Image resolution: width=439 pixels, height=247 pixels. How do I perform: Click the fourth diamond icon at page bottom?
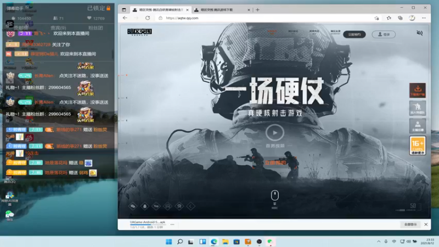[x=168, y=206]
